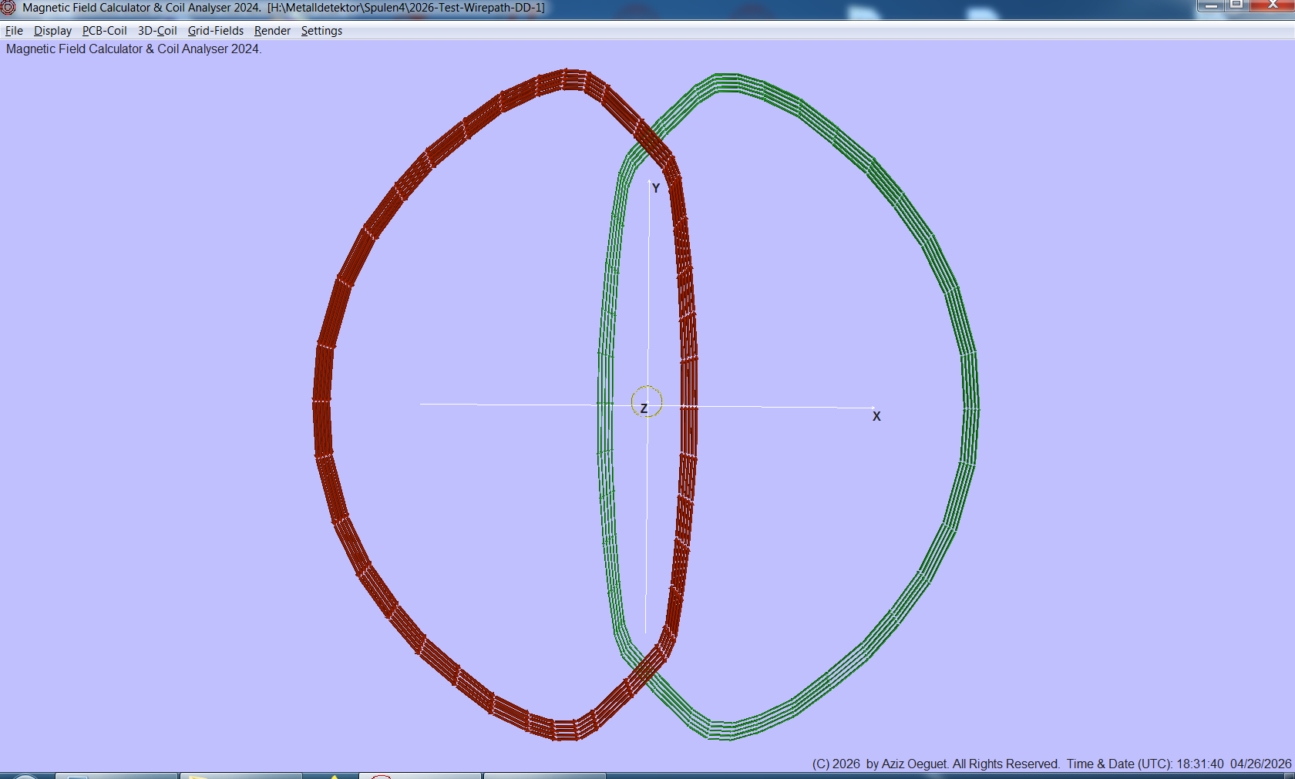Open the Render menu
This screenshot has height=779, width=1295.
pos(272,31)
